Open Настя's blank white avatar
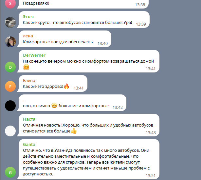Screen dimensions: 201x180 click(10, 131)
